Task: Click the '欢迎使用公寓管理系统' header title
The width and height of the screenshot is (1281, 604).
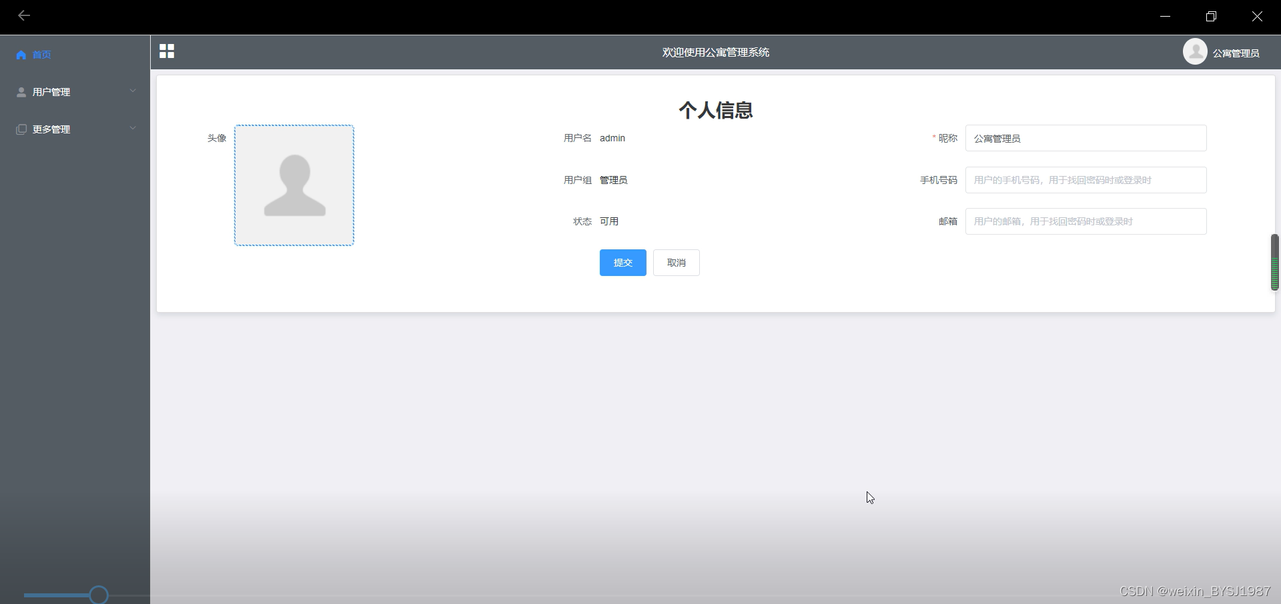Action: point(716,52)
